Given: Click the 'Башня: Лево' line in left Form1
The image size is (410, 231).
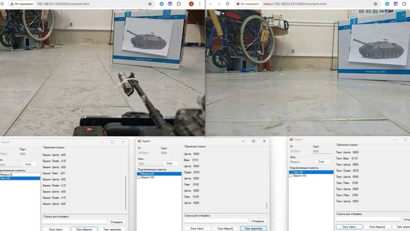Looking at the screenshot, I should pyautogui.click(x=54, y=173).
